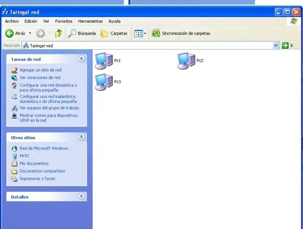Click the Impresoras y faxes icon
Viewport: 303px width, 229px height.
[x=14, y=179]
